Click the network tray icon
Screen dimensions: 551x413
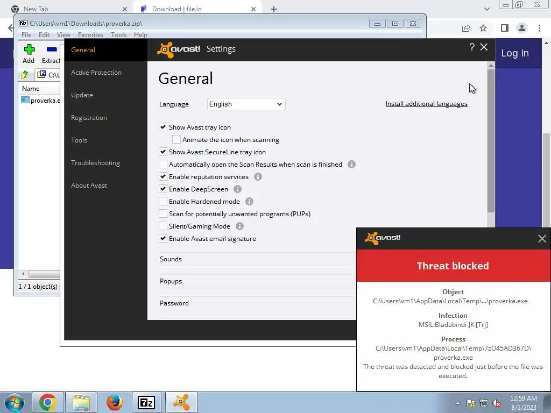pos(484,403)
